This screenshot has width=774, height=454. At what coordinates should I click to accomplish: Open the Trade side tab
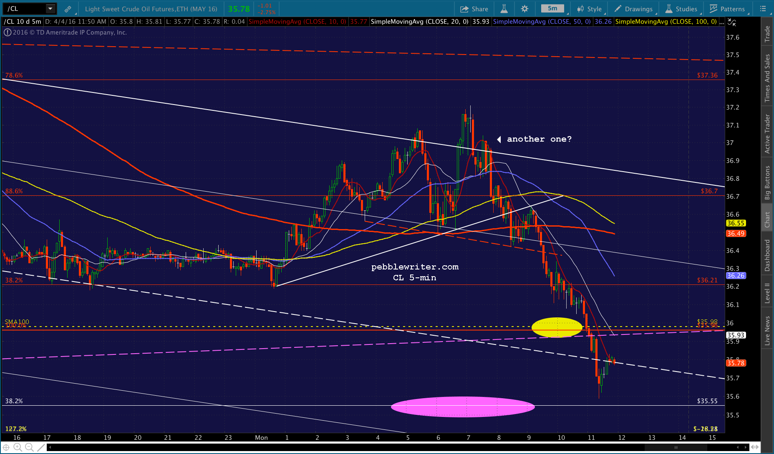click(767, 34)
